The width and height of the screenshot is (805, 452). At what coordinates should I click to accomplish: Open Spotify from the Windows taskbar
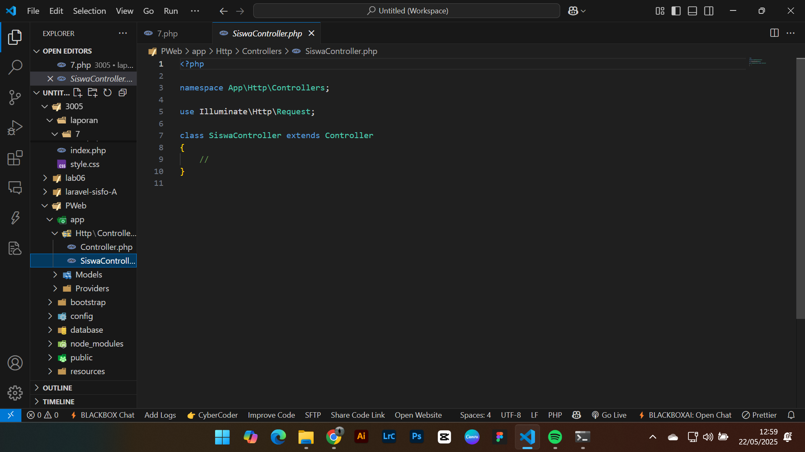555,437
